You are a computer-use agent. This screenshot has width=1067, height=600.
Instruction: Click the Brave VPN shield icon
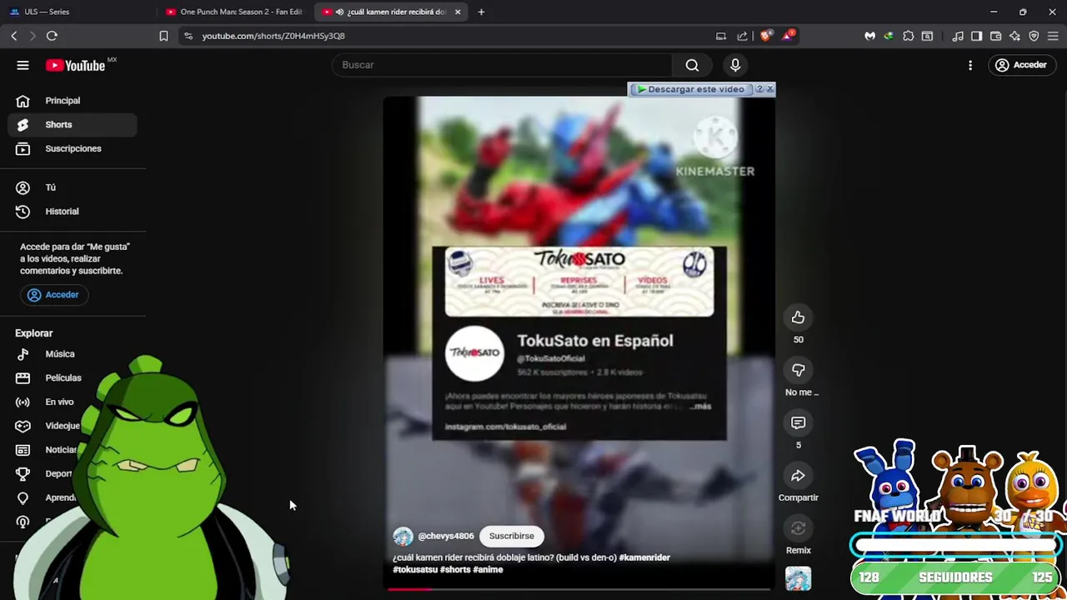[x=1034, y=36]
